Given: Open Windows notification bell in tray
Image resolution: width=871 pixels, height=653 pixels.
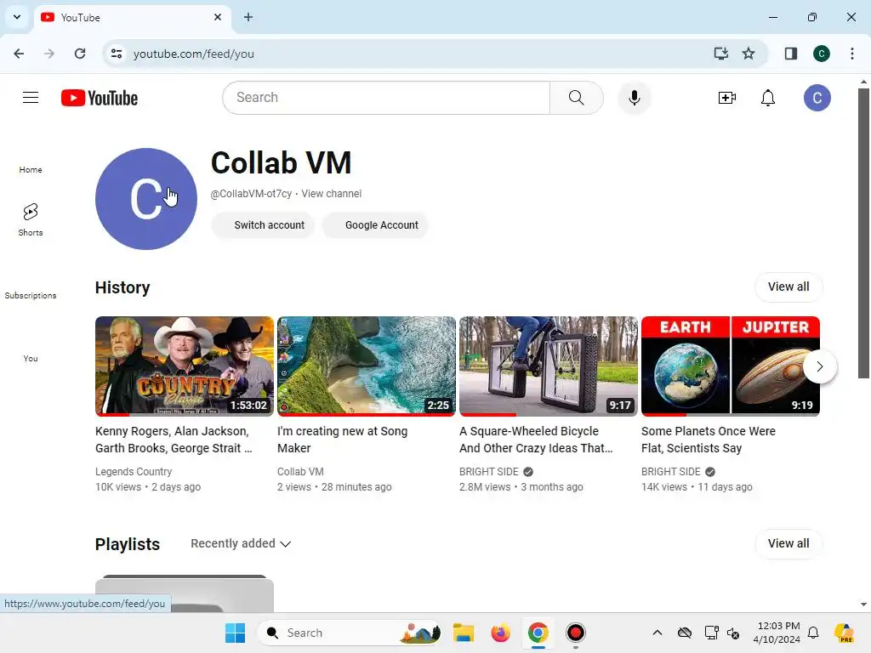Looking at the screenshot, I should coord(813,633).
